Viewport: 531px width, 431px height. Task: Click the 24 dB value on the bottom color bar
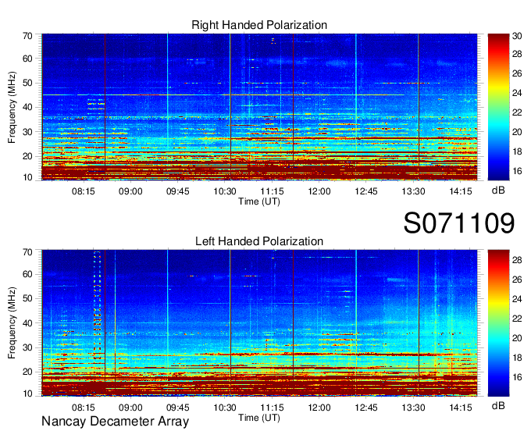click(517, 299)
